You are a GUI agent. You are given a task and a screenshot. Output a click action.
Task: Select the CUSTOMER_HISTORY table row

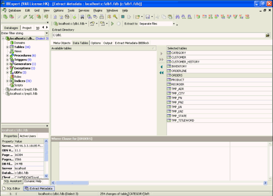coord(185,62)
